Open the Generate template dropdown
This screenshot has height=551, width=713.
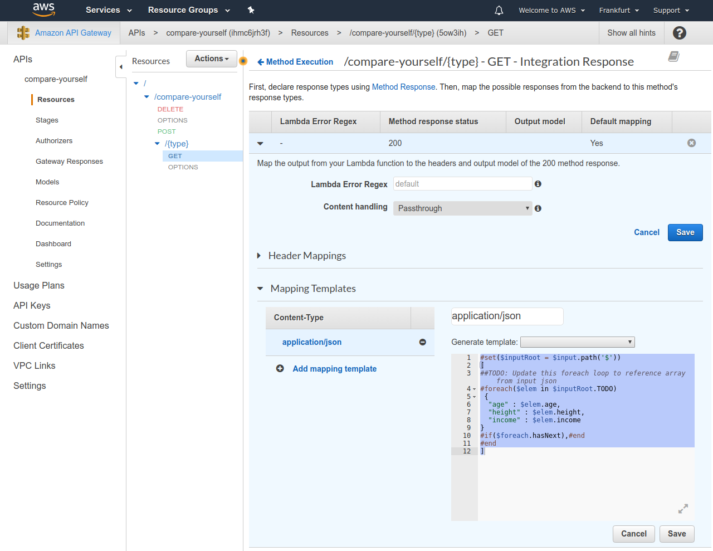577,342
